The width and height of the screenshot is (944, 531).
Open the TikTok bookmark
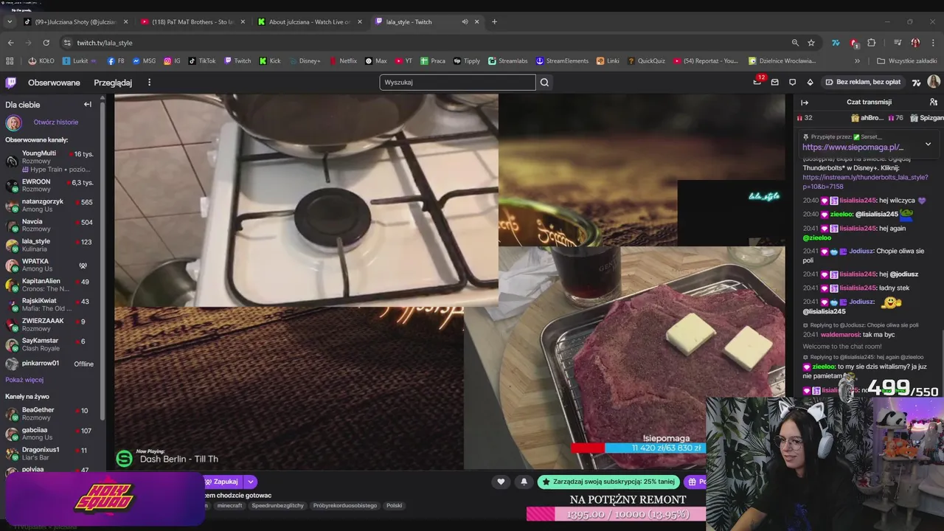(x=202, y=61)
